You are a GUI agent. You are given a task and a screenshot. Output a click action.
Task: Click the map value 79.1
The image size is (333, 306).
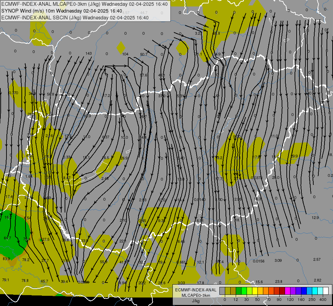tap(5, 280)
